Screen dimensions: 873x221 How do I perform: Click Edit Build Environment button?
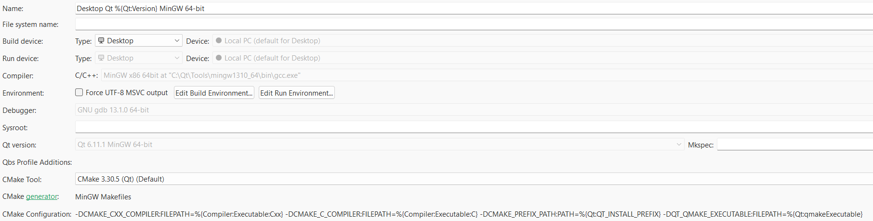(214, 93)
